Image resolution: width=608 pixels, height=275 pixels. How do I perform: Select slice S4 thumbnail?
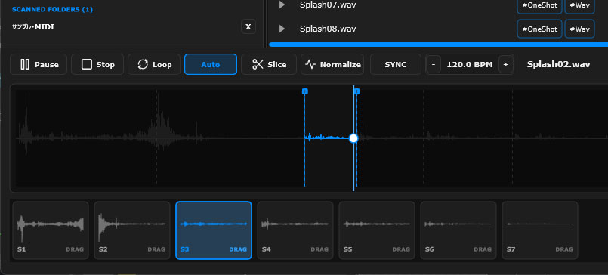click(295, 230)
